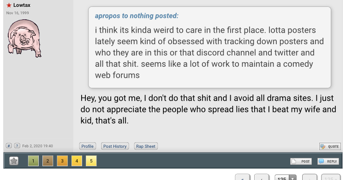Open Lowtax's Profile
The height and width of the screenshot is (180, 346).
[87, 146]
